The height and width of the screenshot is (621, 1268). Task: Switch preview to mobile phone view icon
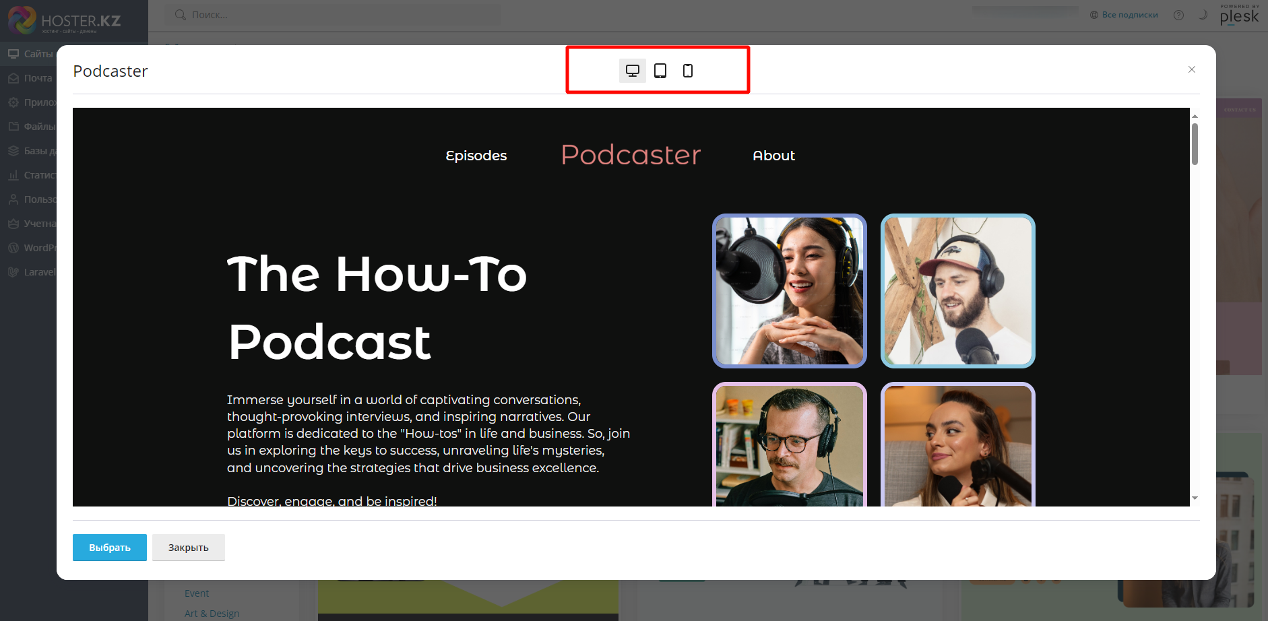(x=688, y=71)
